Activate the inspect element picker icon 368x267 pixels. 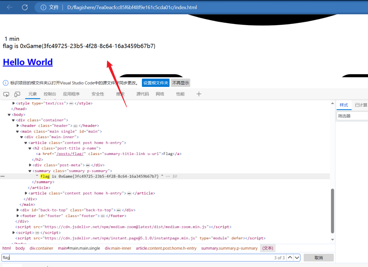coord(6,94)
